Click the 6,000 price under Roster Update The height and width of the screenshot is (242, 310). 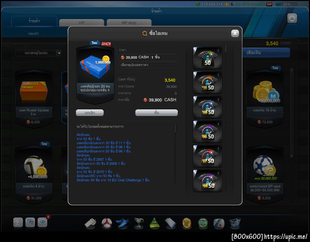[33, 122]
